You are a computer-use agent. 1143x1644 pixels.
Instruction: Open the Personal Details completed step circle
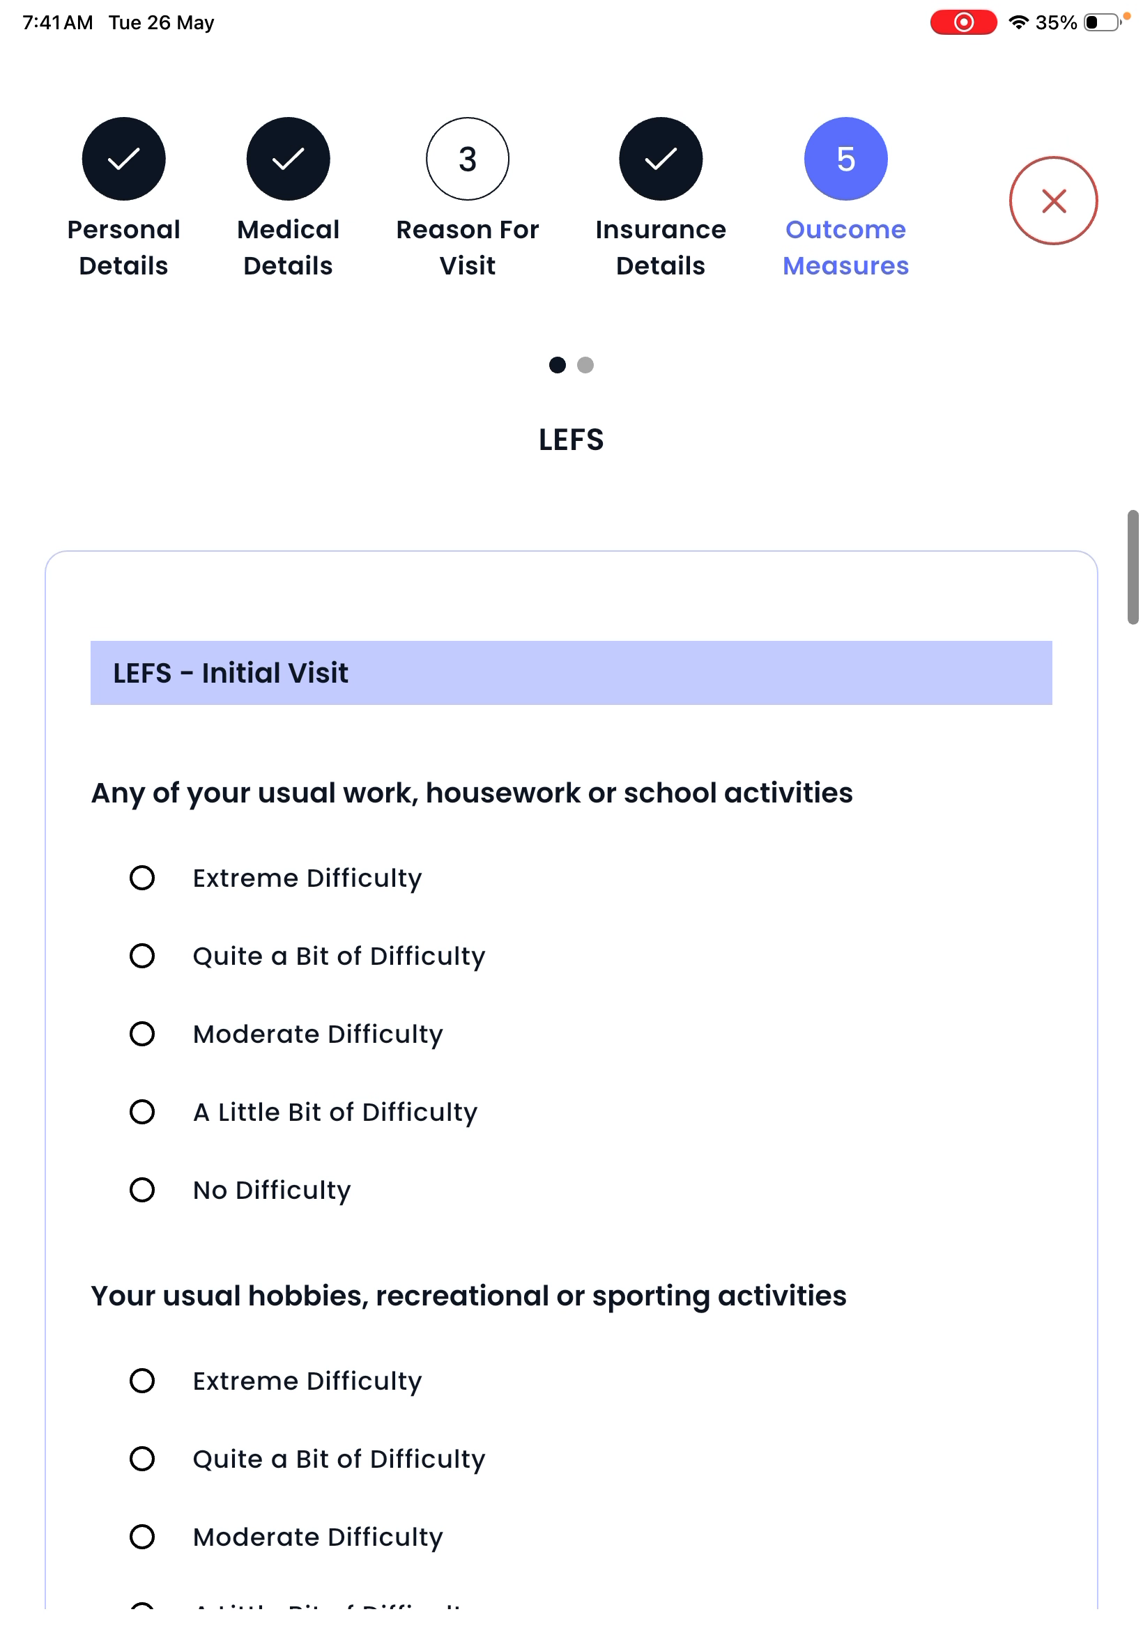click(124, 159)
